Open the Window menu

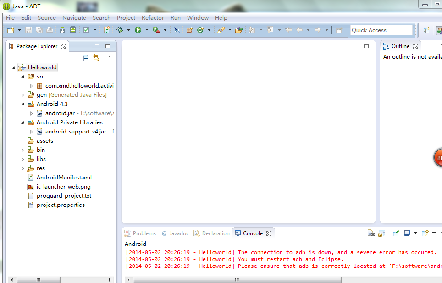pos(198,18)
